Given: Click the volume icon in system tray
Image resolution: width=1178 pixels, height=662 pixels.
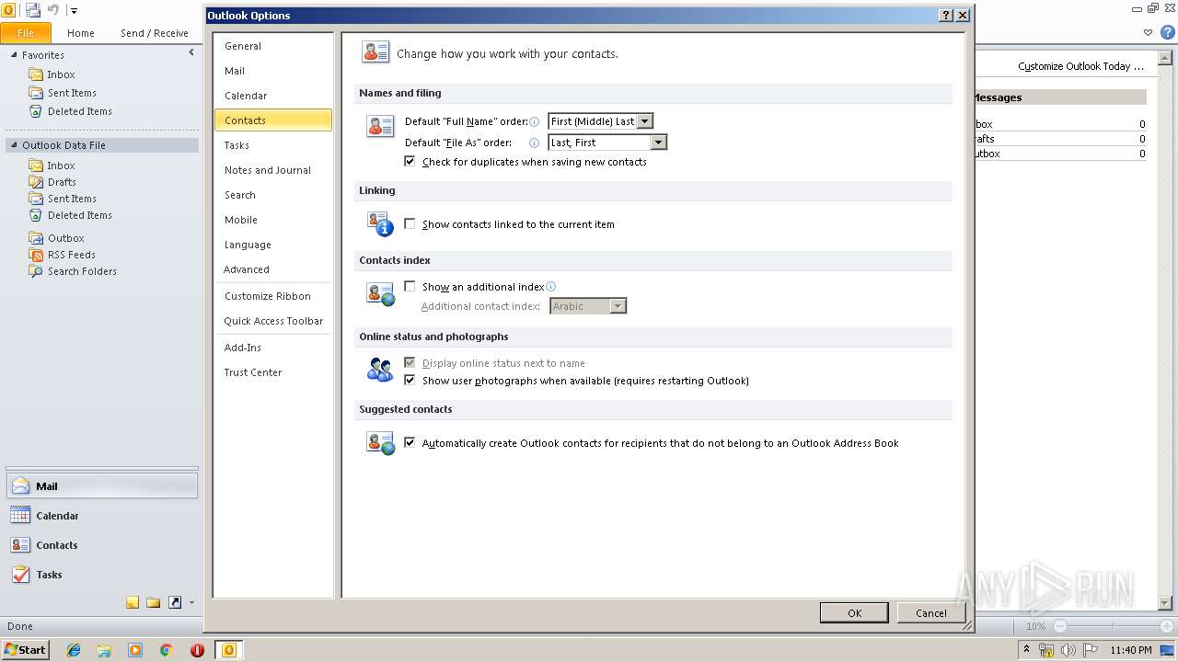Looking at the screenshot, I should [x=1068, y=650].
